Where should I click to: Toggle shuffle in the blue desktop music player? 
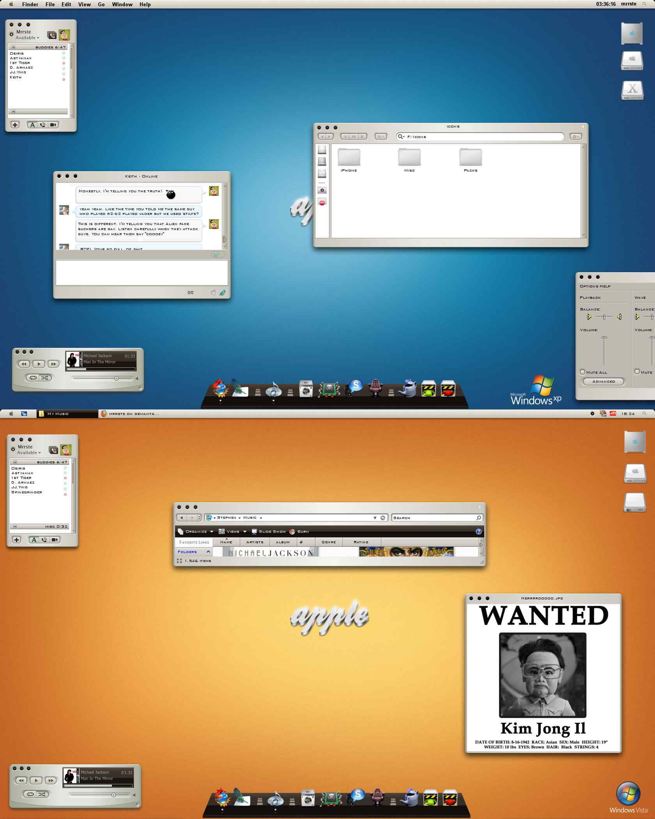click(x=45, y=378)
